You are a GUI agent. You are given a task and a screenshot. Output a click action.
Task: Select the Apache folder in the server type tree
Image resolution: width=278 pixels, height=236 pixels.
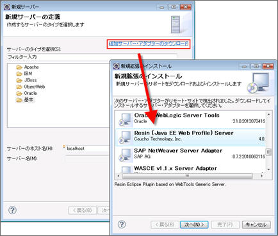[31, 67]
